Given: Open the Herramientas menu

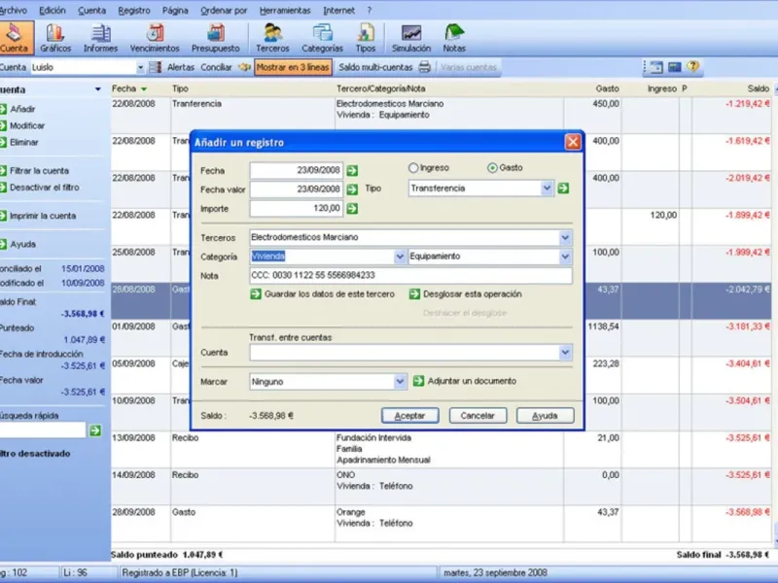Looking at the screenshot, I should point(285,11).
